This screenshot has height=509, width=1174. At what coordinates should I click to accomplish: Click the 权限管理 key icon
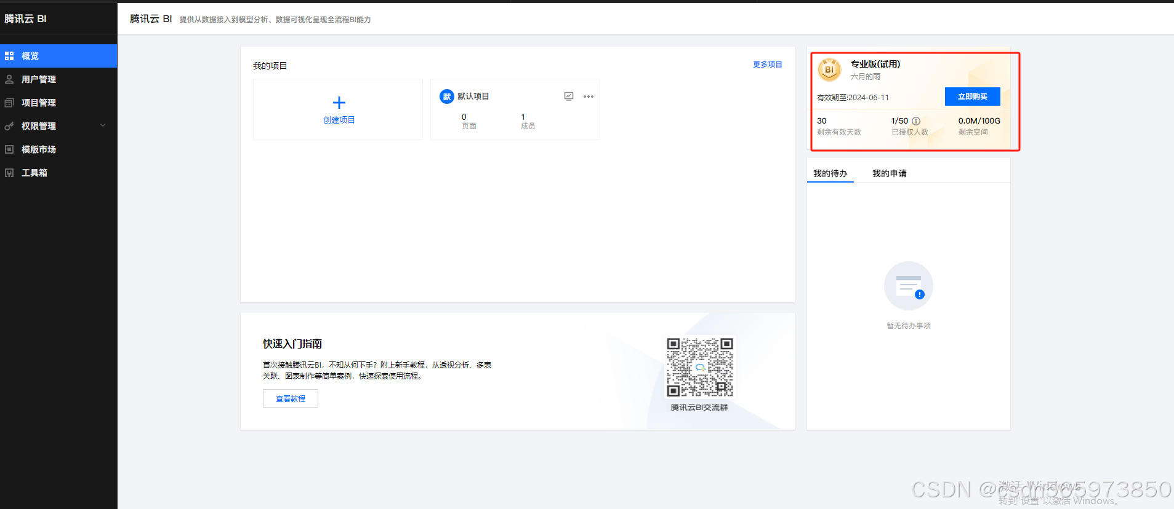[x=9, y=126]
